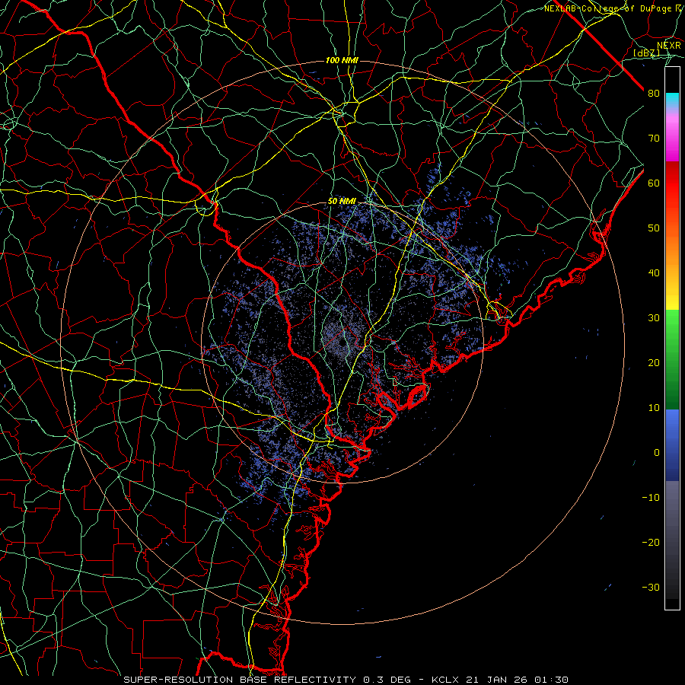The width and height of the screenshot is (685, 685).
Task: Click the 0 value on the reflectivity scale
Action: [657, 453]
